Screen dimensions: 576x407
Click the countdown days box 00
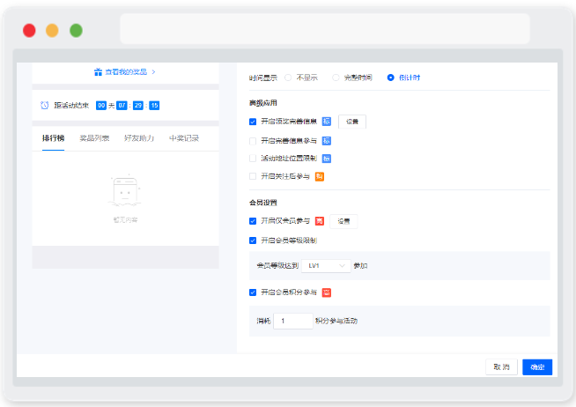click(x=101, y=106)
